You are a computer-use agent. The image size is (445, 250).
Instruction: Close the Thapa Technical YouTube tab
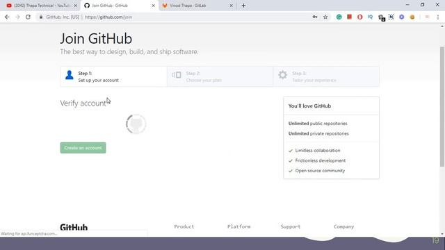(x=76, y=6)
